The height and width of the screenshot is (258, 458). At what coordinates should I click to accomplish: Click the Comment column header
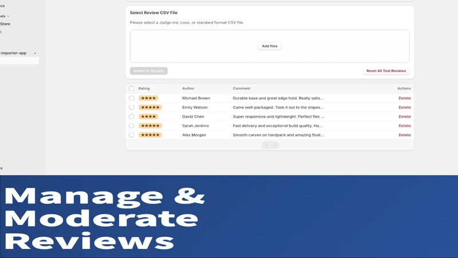pos(241,88)
